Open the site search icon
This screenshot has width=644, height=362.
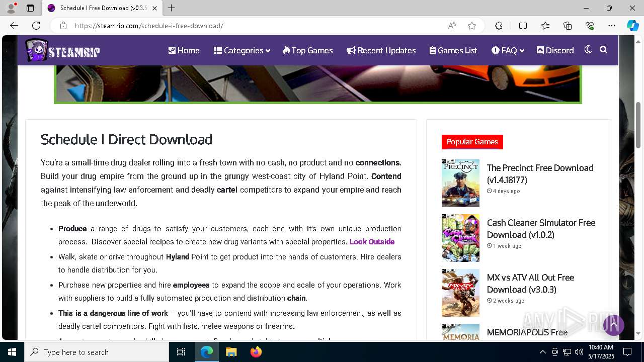604,50
